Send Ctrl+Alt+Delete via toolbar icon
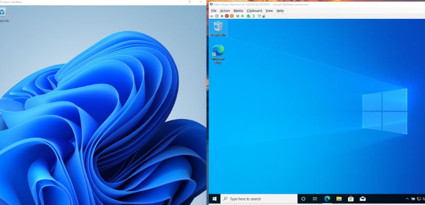This screenshot has width=425, height=205. point(211,16)
